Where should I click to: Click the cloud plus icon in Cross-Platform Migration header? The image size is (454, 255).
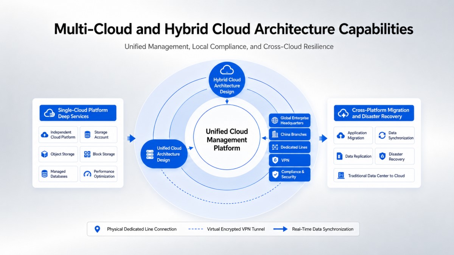(344, 113)
